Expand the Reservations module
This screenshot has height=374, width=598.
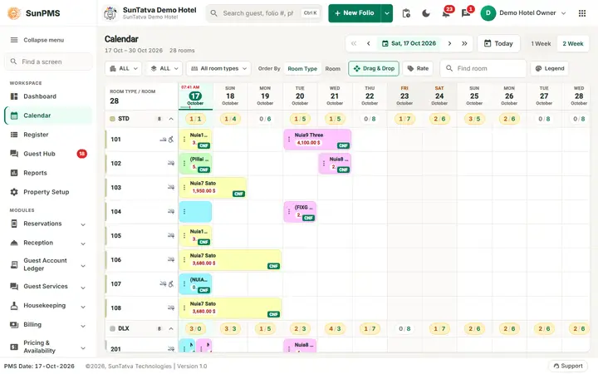click(x=48, y=224)
